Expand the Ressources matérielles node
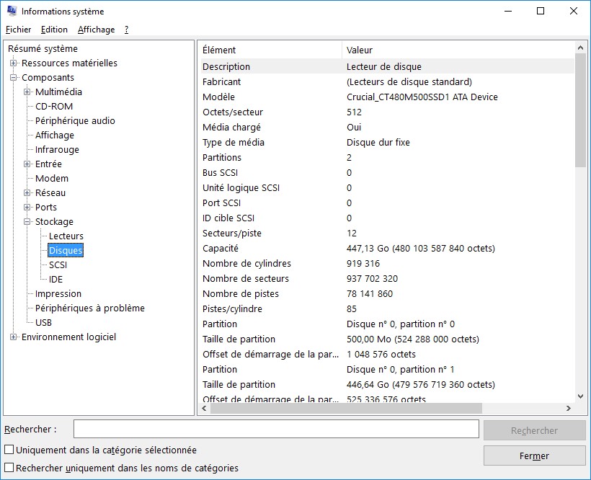 (x=14, y=63)
